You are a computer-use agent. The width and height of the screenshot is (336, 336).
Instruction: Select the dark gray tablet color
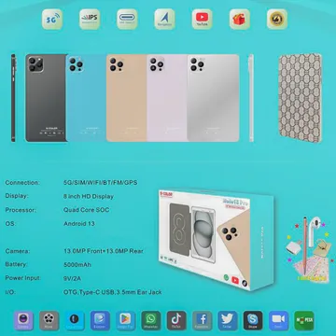pos(46,98)
